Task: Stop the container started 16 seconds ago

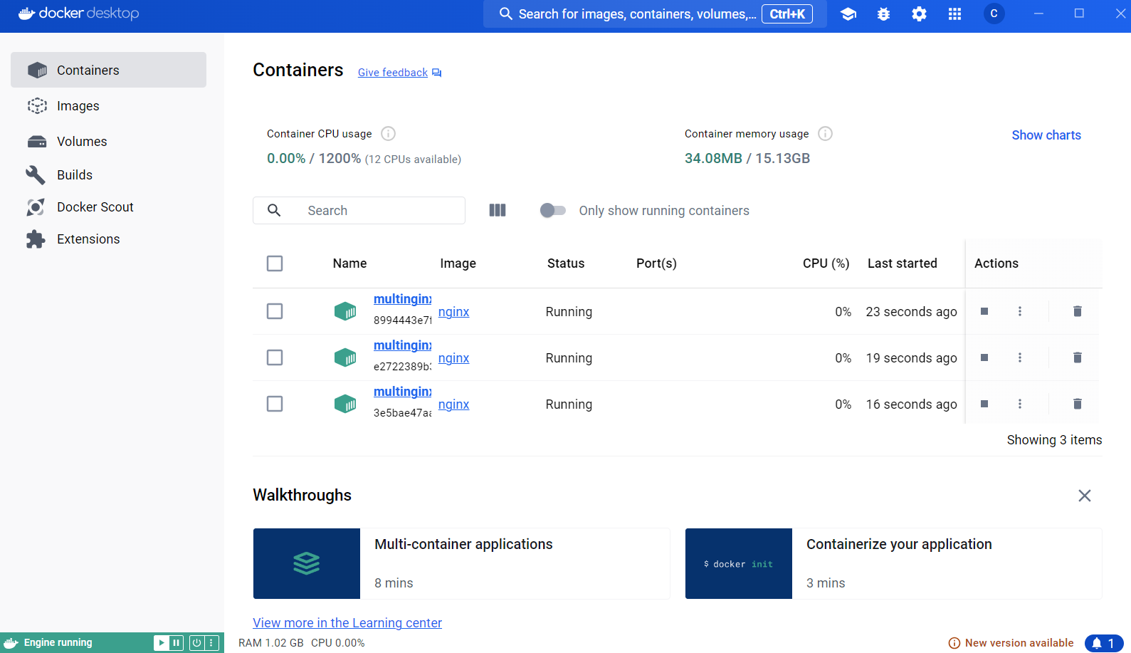Action: coord(984,404)
